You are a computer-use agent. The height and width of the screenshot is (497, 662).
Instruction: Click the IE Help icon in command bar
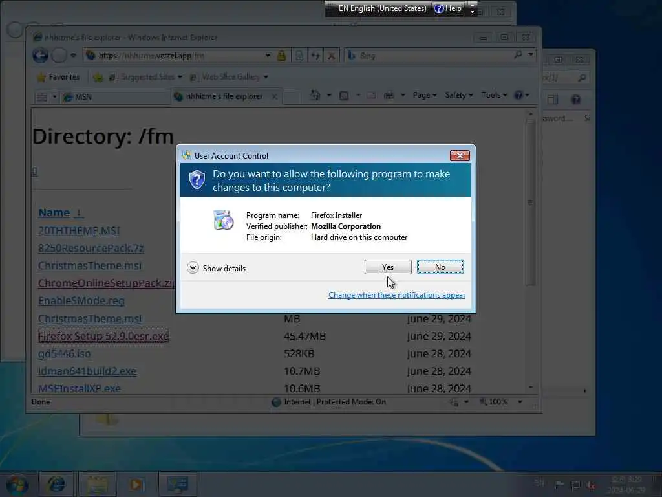[518, 95]
